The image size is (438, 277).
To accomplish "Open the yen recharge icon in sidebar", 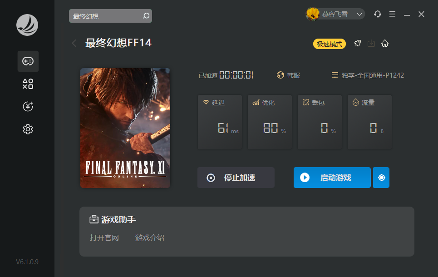I will [28, 107].
